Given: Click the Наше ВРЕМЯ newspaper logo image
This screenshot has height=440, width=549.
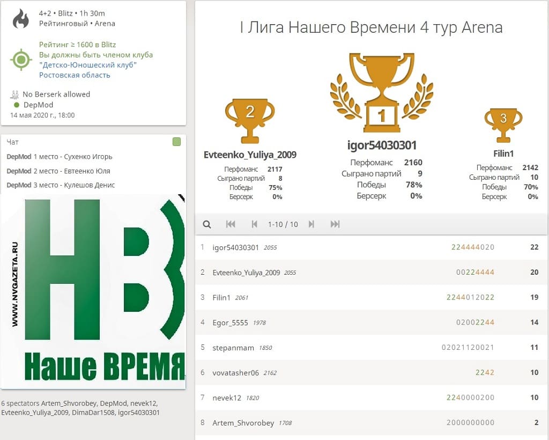Looking at the screenshot, I should [x=93, y=291].
